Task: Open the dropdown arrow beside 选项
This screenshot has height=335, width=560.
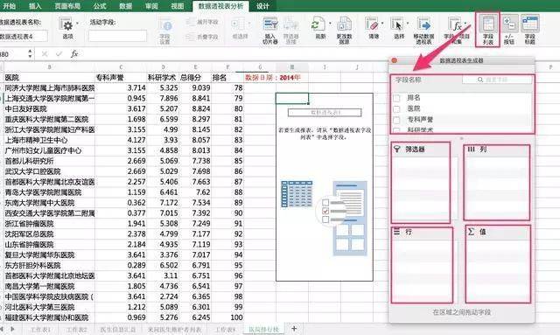Action: (78, 24)
